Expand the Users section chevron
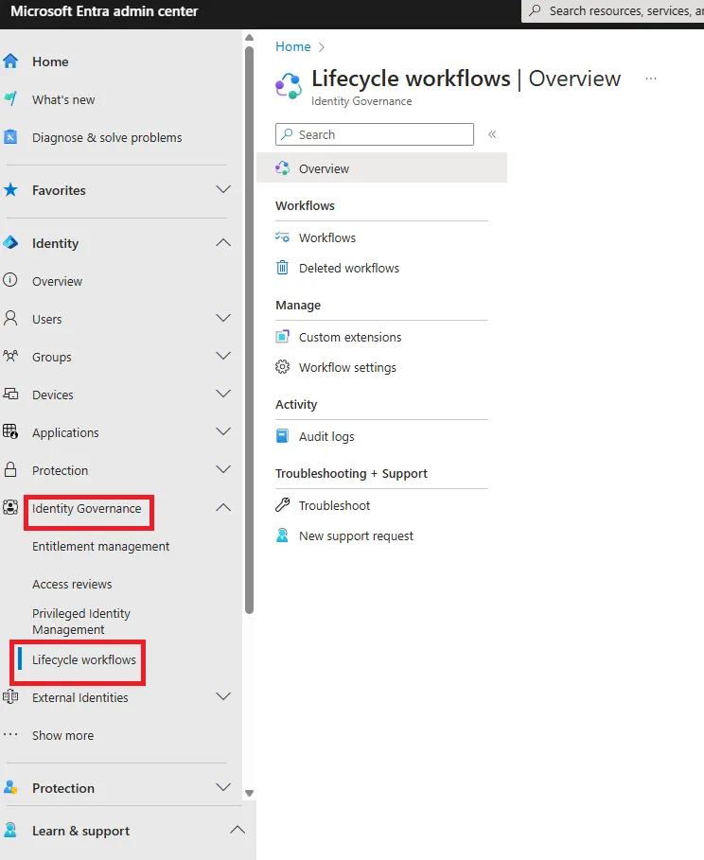This screenshot has width=704, height=860. click(223, 319)
